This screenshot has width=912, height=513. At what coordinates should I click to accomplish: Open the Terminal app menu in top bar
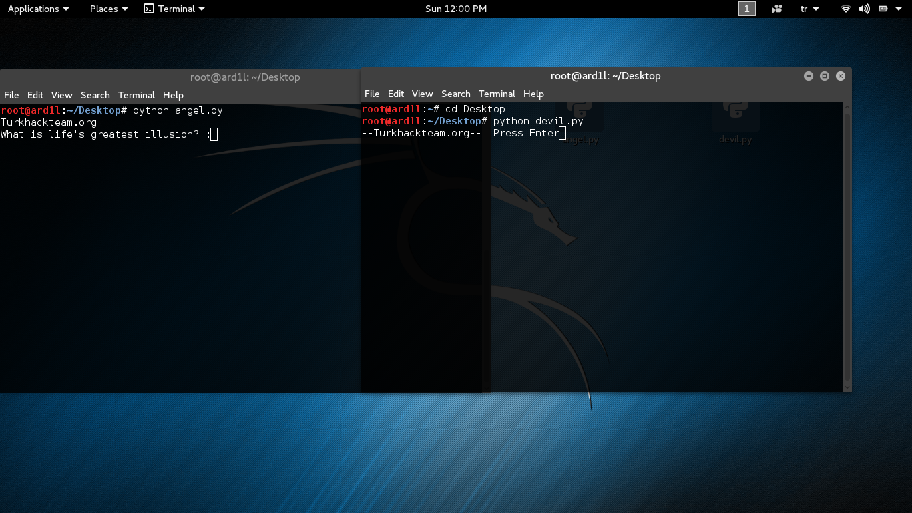pos(174,9)
